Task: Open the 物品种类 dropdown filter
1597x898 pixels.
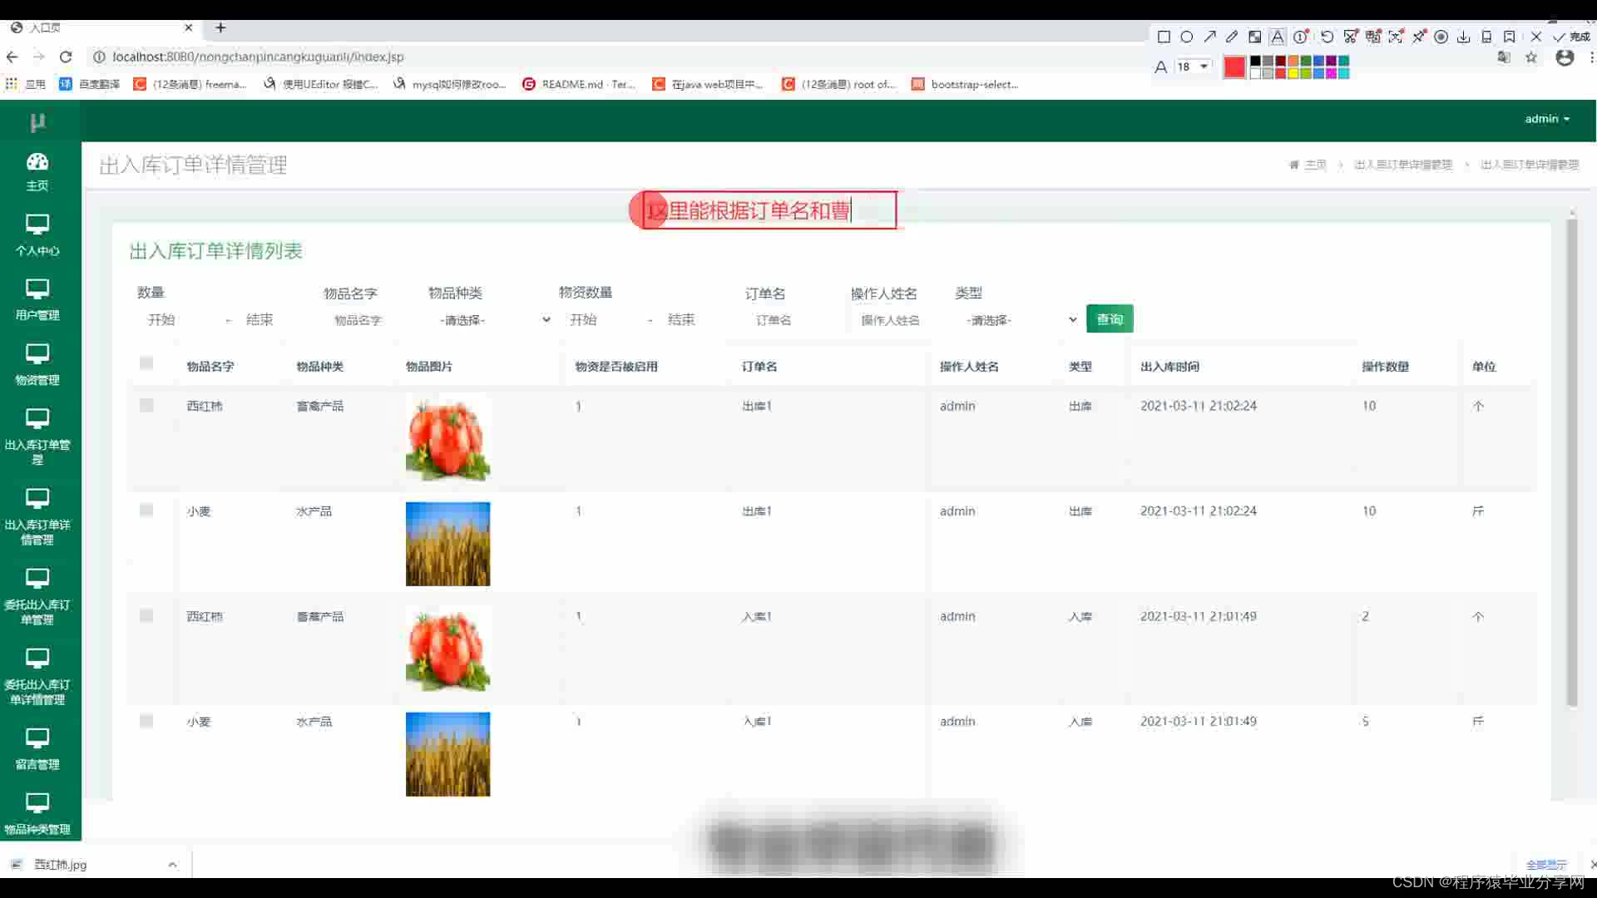Action: point(492,320)
